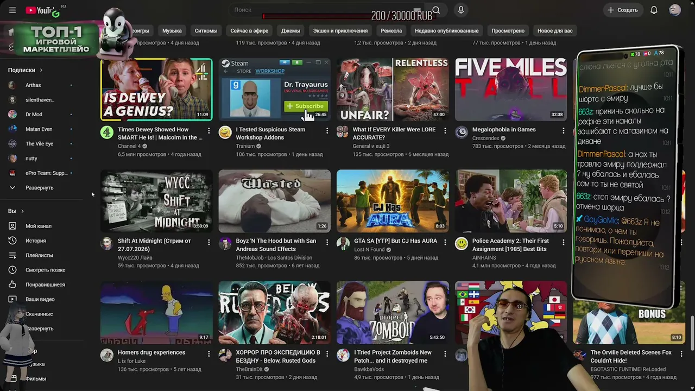The width and height of the screenshot is (695, 391).
Task: Select the Джемы filter chip
Action: pyautogui.click(x=290, y=31)
